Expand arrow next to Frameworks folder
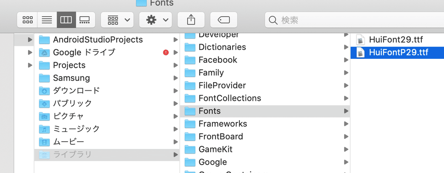This screenshot has height=173, width=444. pyautogui.click(x=346, y=124)
